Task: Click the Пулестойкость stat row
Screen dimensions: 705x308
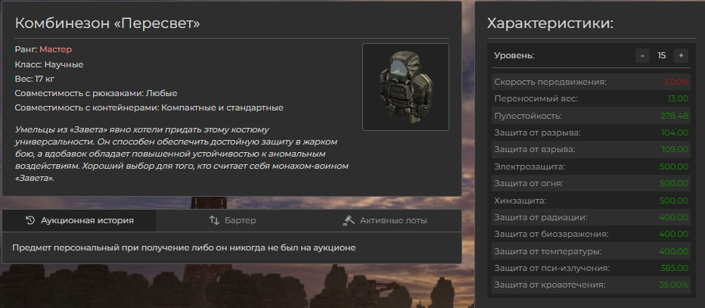Action: [x=592, y=116]
